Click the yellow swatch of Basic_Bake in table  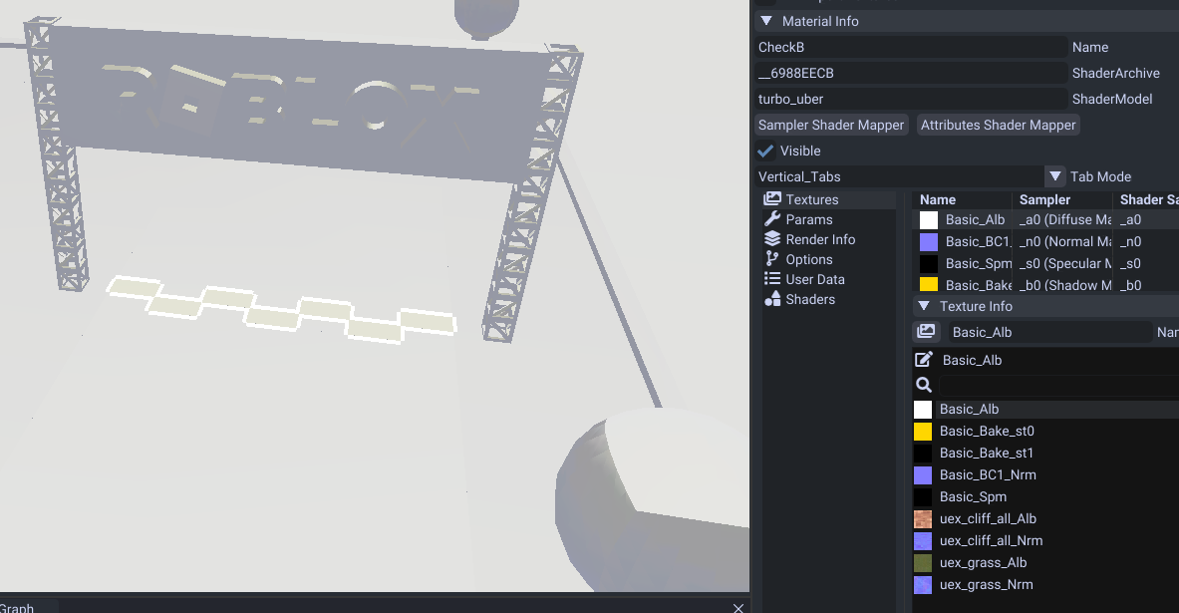[929, 284]
